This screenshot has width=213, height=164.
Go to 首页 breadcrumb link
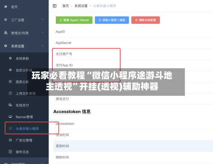(x=66, y=6)
